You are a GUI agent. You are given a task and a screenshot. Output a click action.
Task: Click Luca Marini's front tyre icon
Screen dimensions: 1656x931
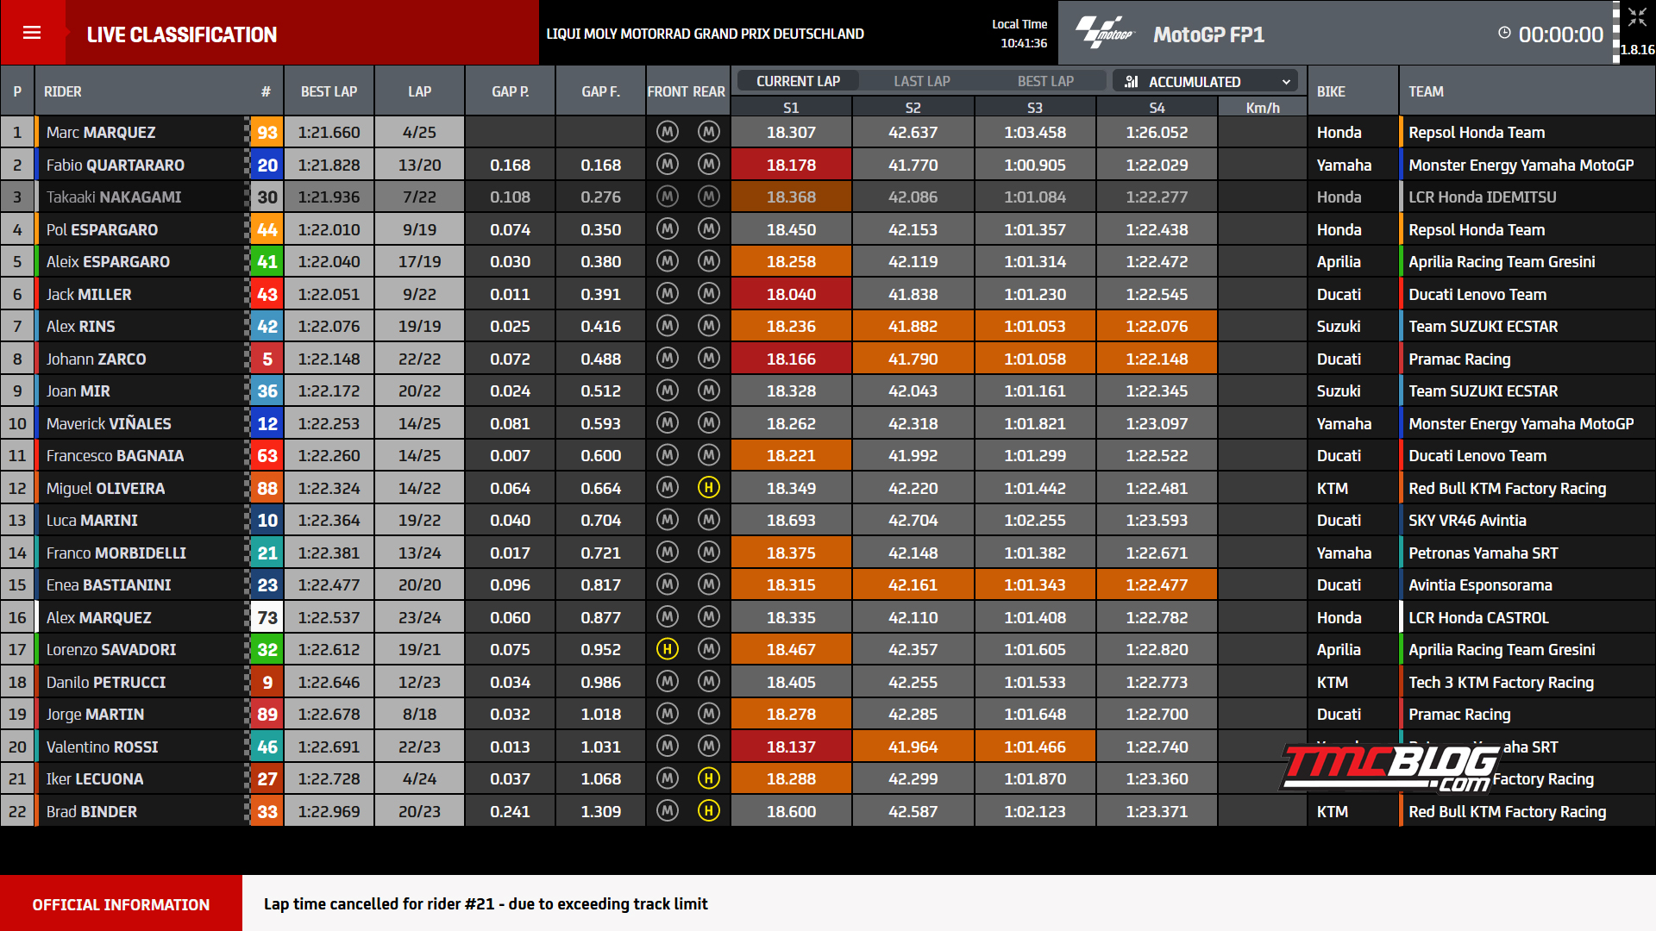click(x=668, y=520)
